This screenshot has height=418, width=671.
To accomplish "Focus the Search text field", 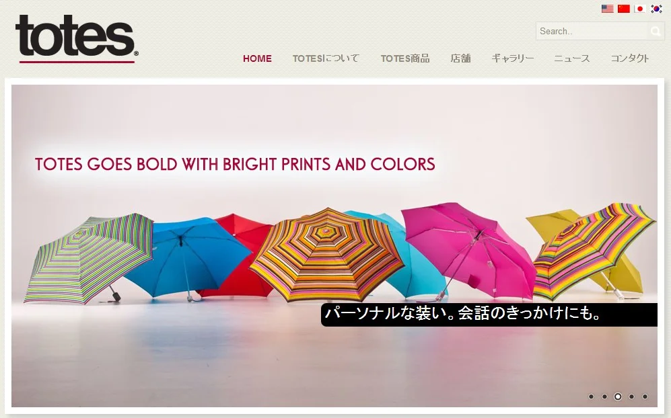I will click(592, 31).
